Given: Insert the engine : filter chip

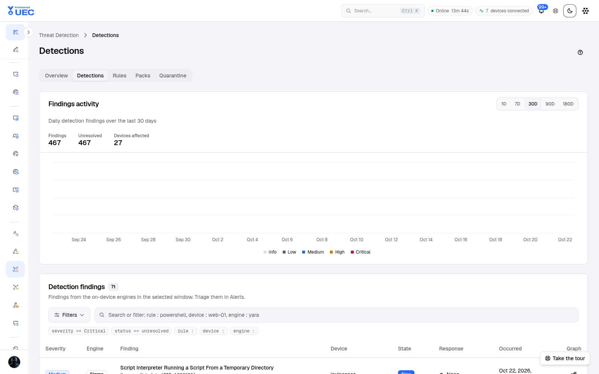Looking at the screenshot, I should click(244, 331).
